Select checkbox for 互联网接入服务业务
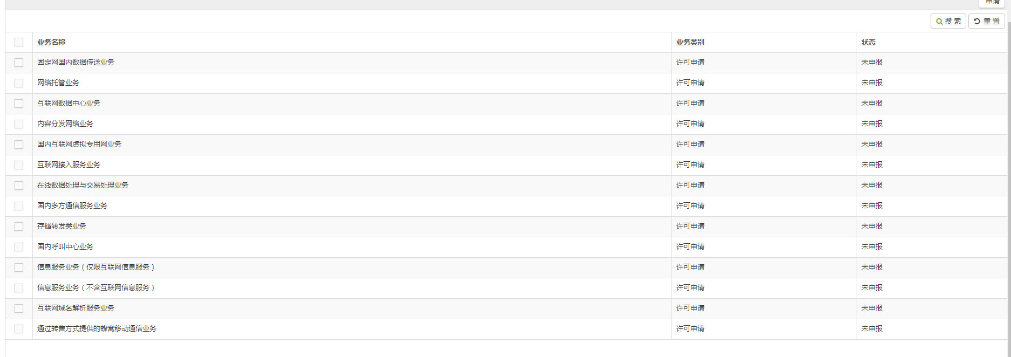 click(x=19, y=165)
